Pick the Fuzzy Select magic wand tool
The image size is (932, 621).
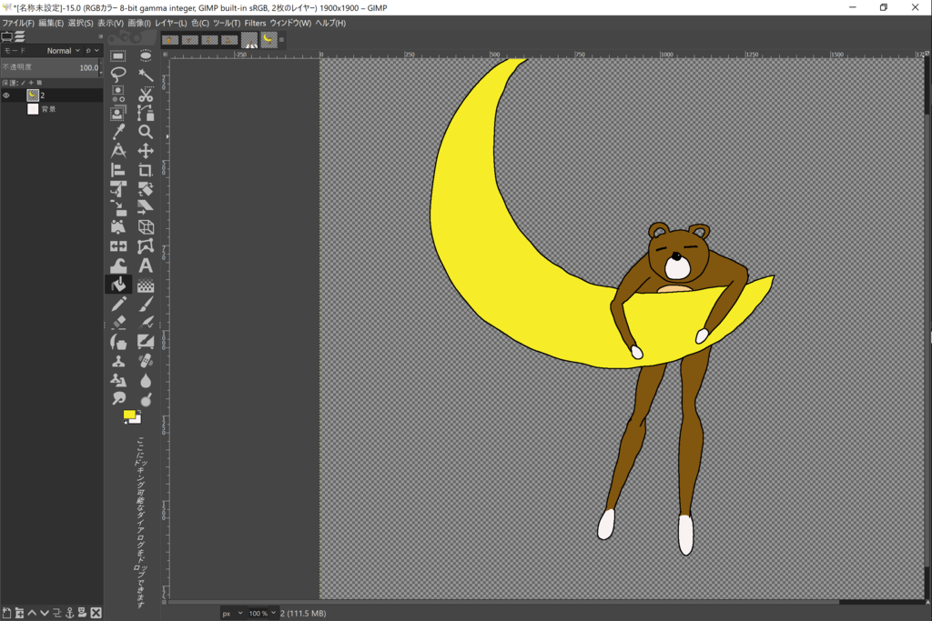[146, 75]
